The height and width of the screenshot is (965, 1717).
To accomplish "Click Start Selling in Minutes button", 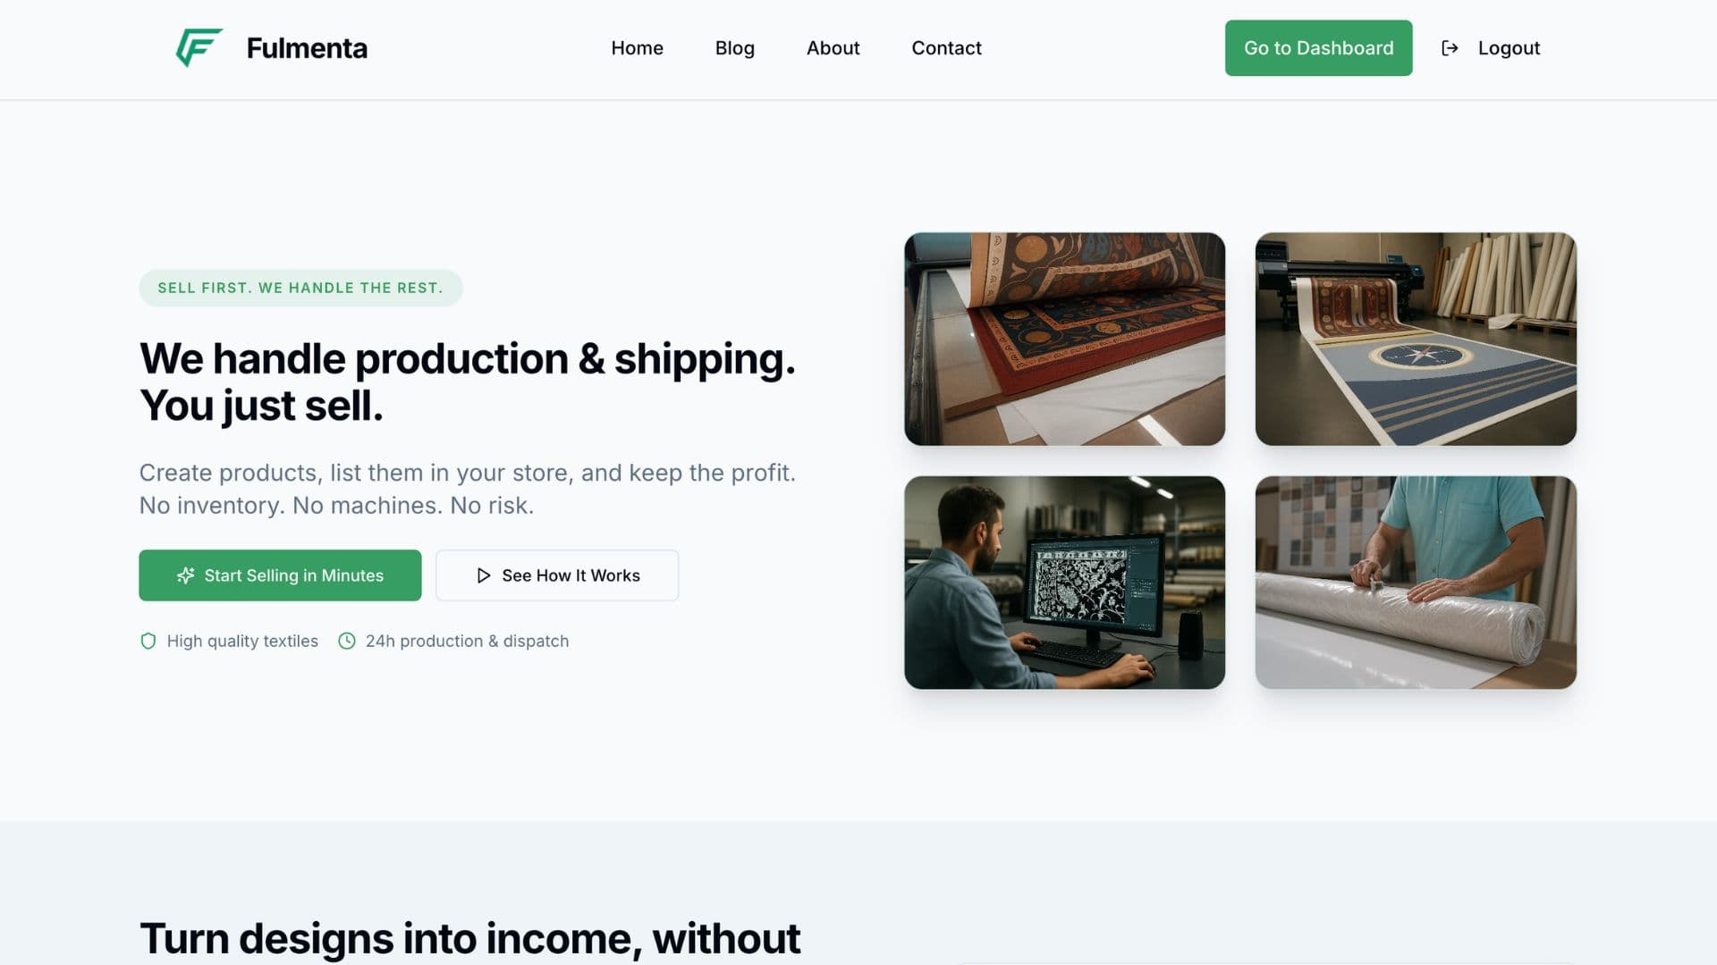I will 280,575.
